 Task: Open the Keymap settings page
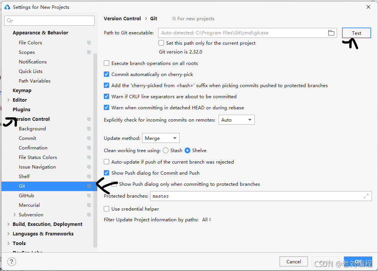(22, 91)
